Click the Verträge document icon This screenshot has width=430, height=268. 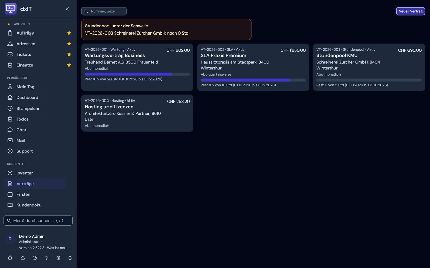pyautogui.click(x=10, y=184)
